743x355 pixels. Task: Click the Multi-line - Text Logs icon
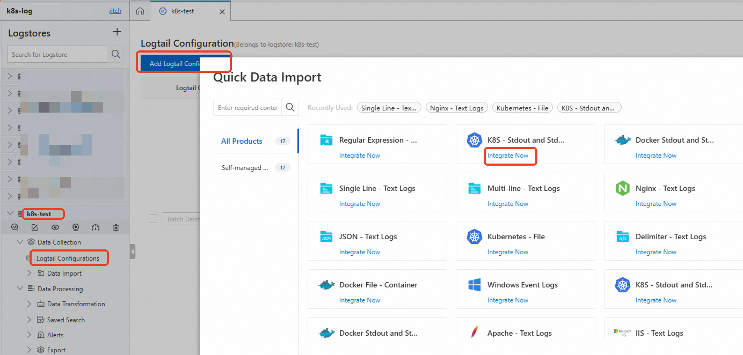pyautogui.click(x=475, y=189)
